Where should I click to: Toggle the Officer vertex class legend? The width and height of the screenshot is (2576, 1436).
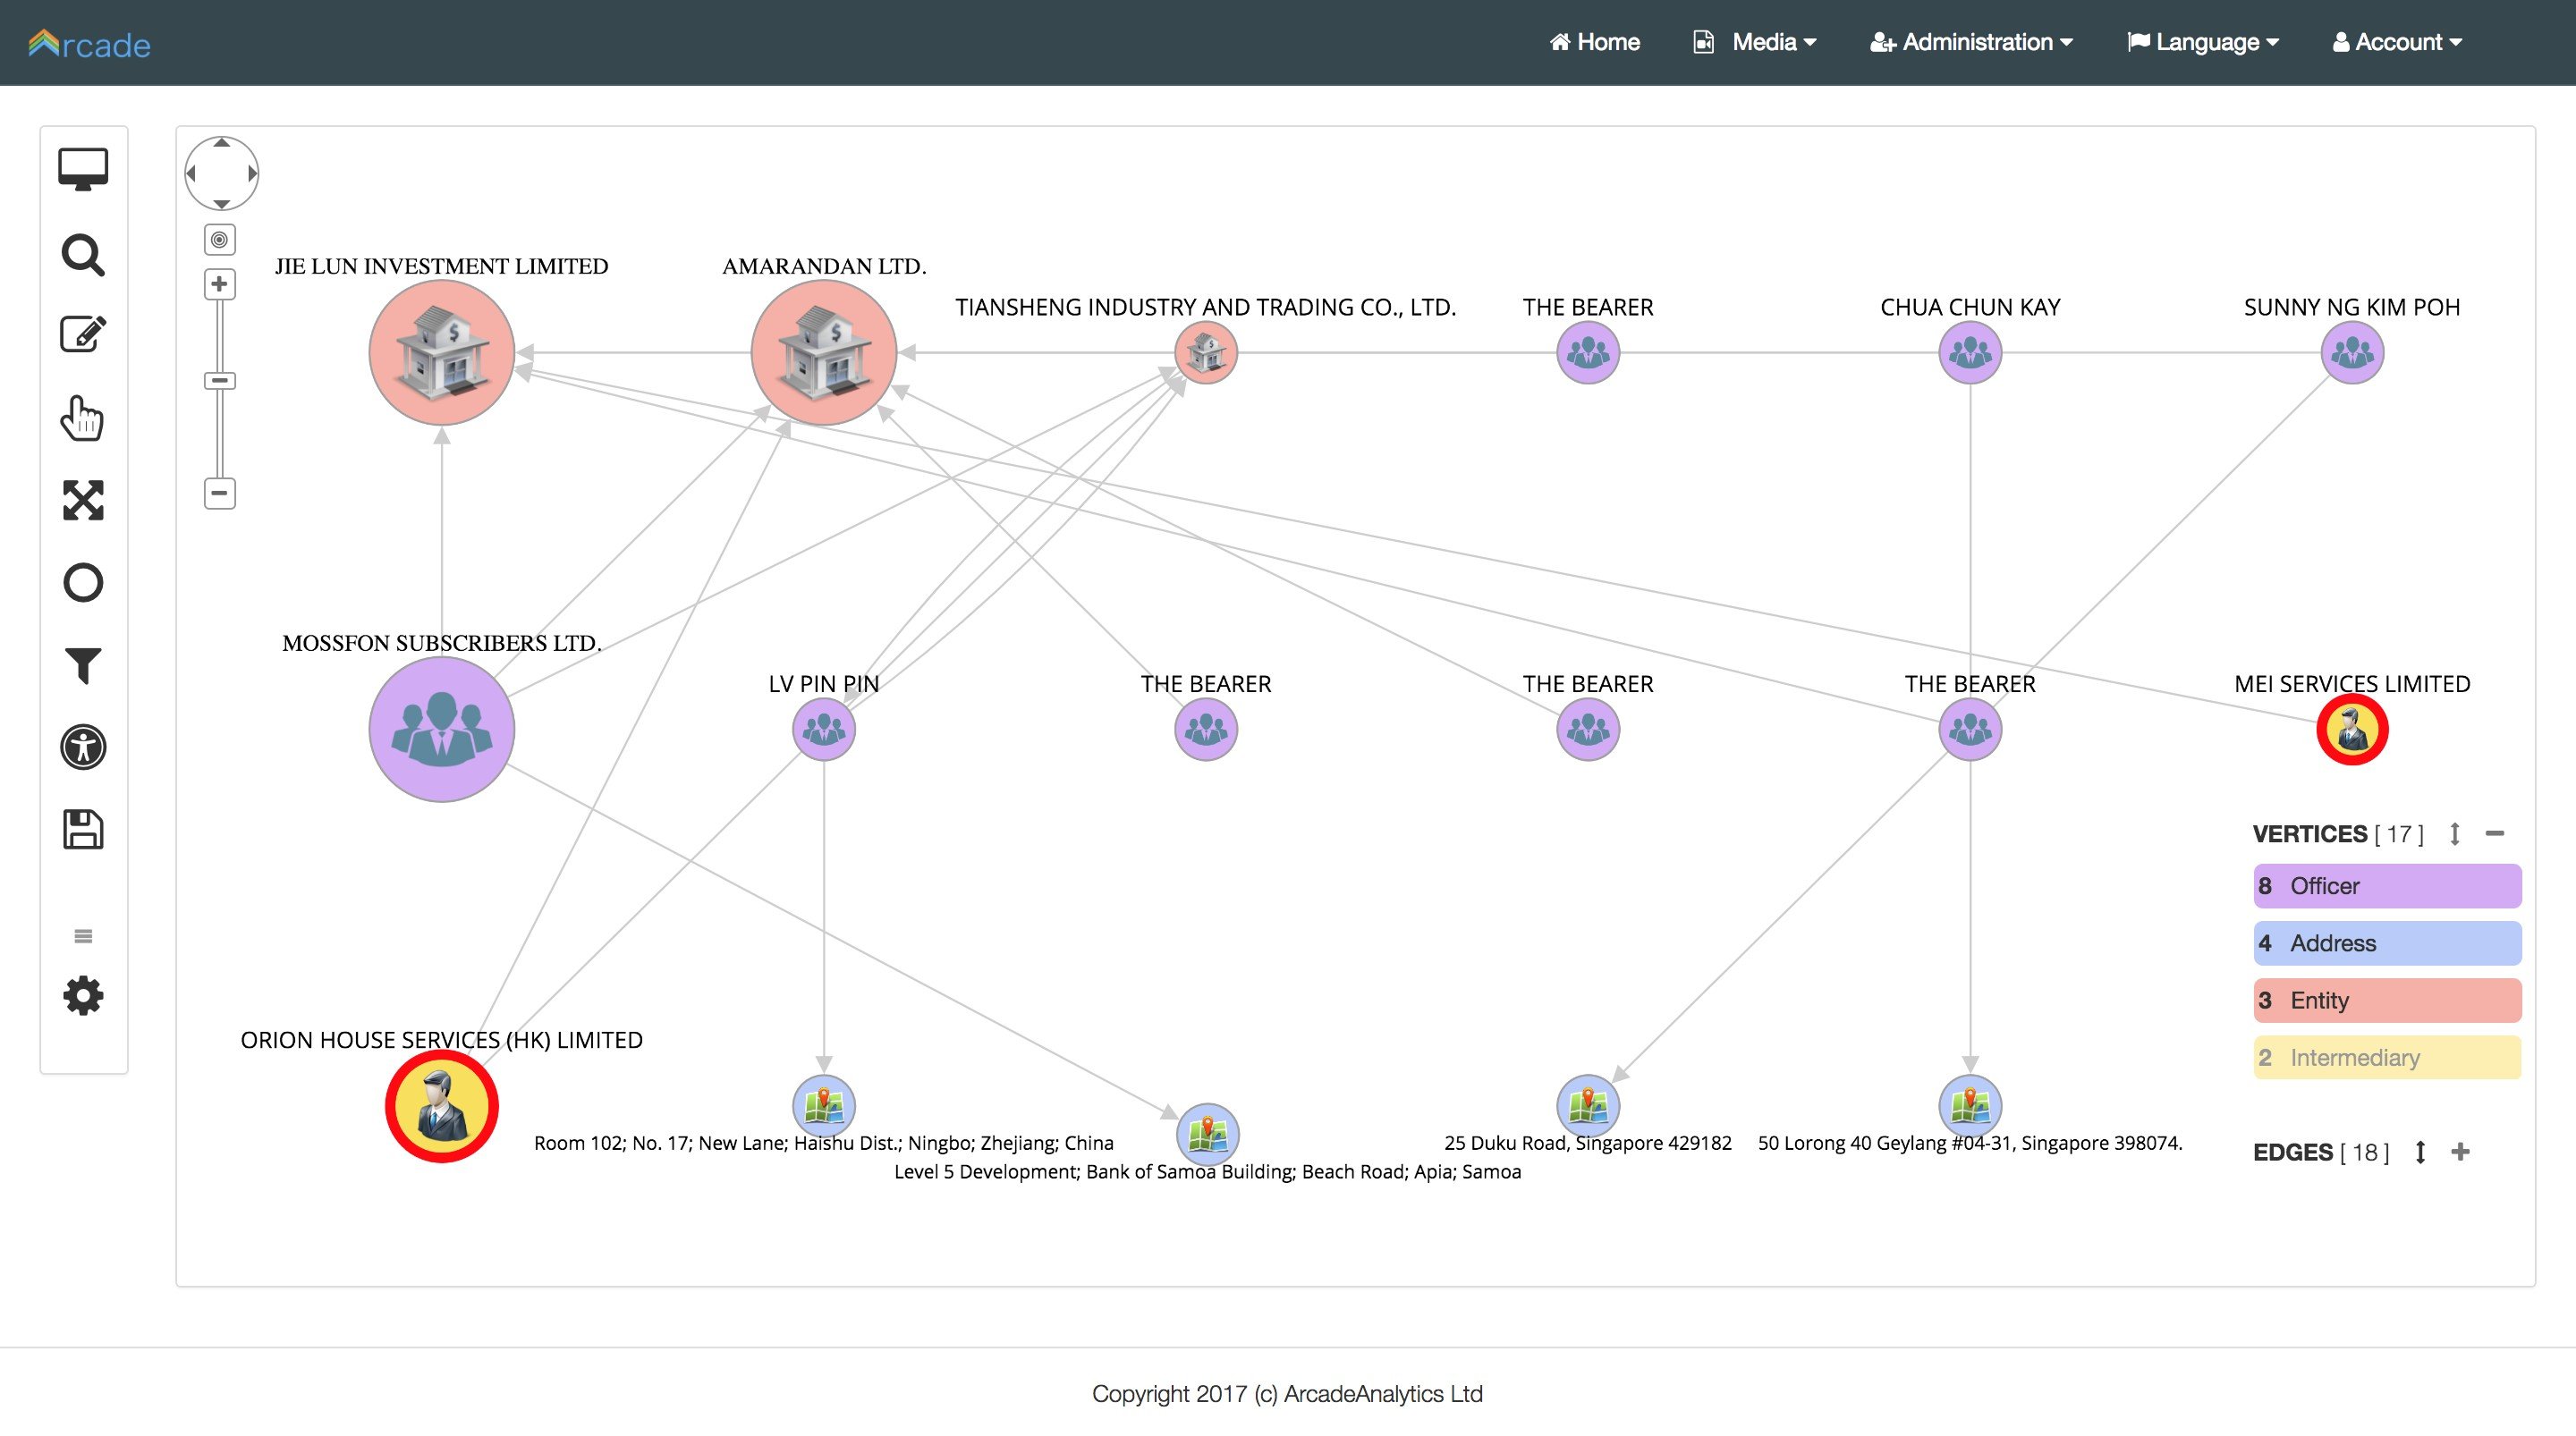pos(2387,886)
